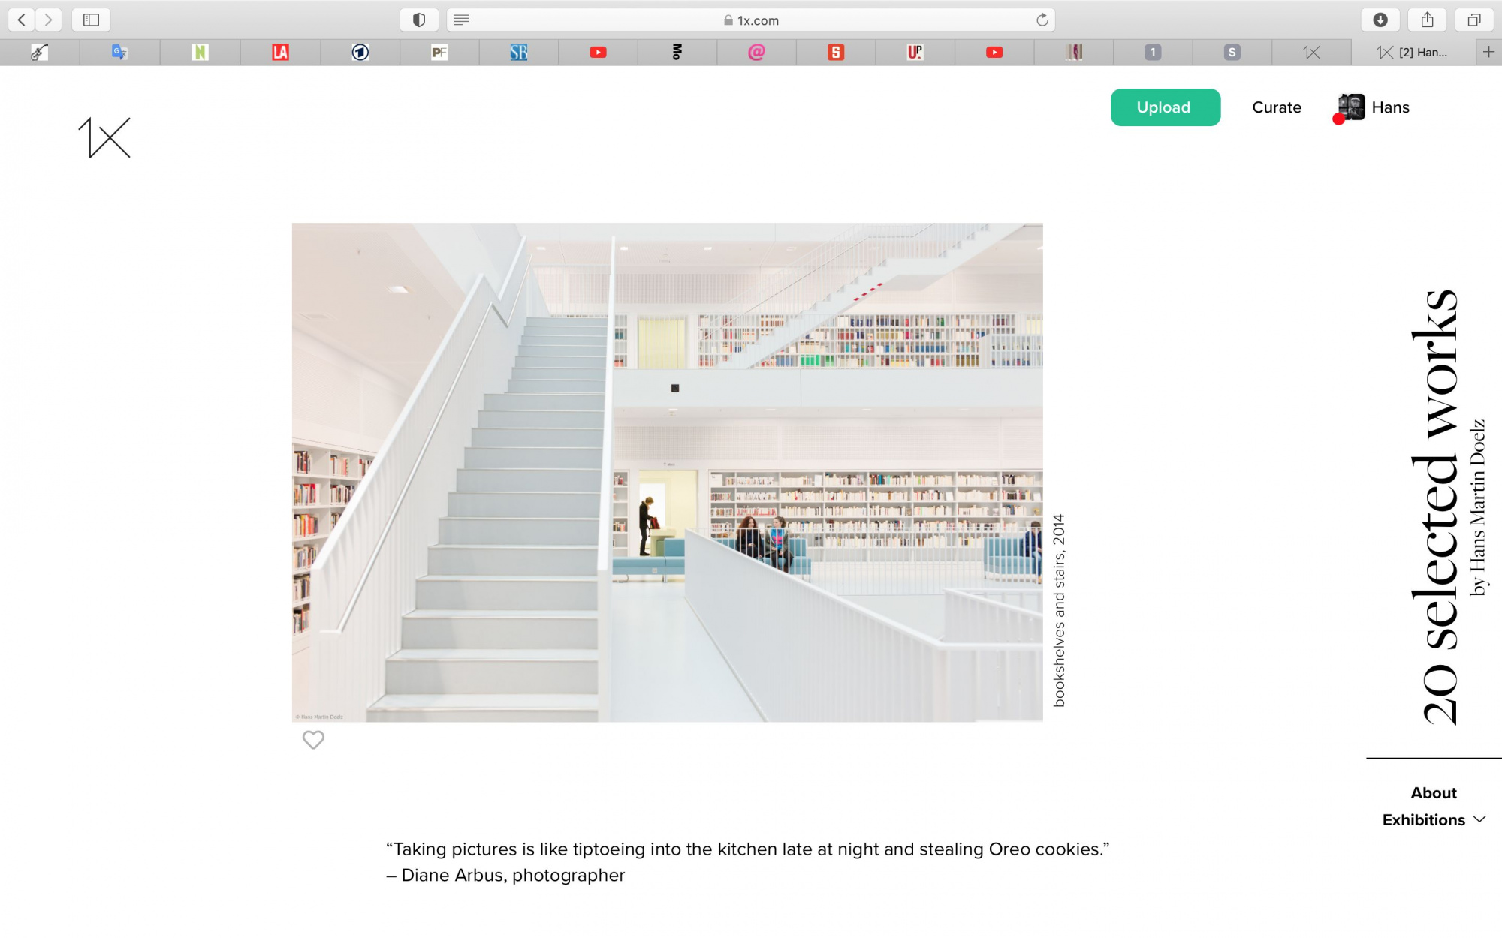This screenshot has height=938, width=1502.
Task: Toggle the Reader view icon in address bar
Action: click(x=462, y=20)
